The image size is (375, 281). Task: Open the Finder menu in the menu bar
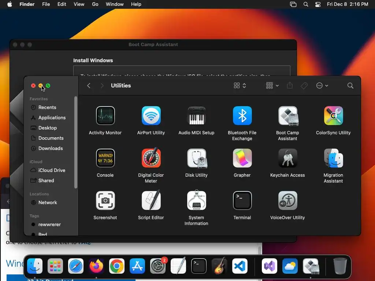tap(27, 4)
